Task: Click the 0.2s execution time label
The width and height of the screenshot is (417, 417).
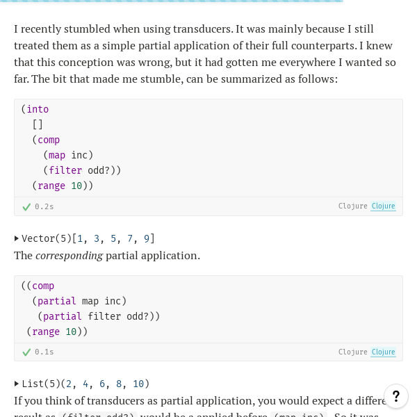Action: point(44,206)
